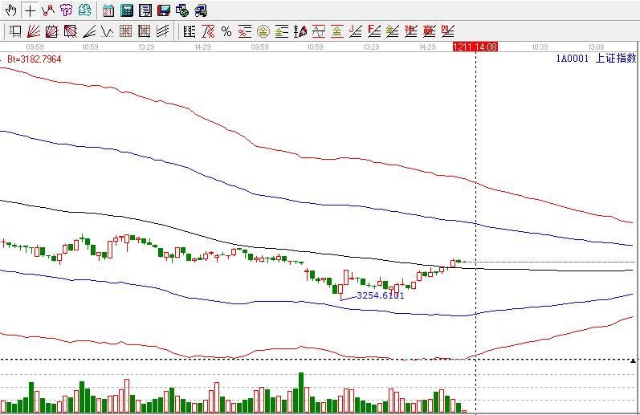
Task: Click the teal 线 character icon
Action: tap(84, 10)
